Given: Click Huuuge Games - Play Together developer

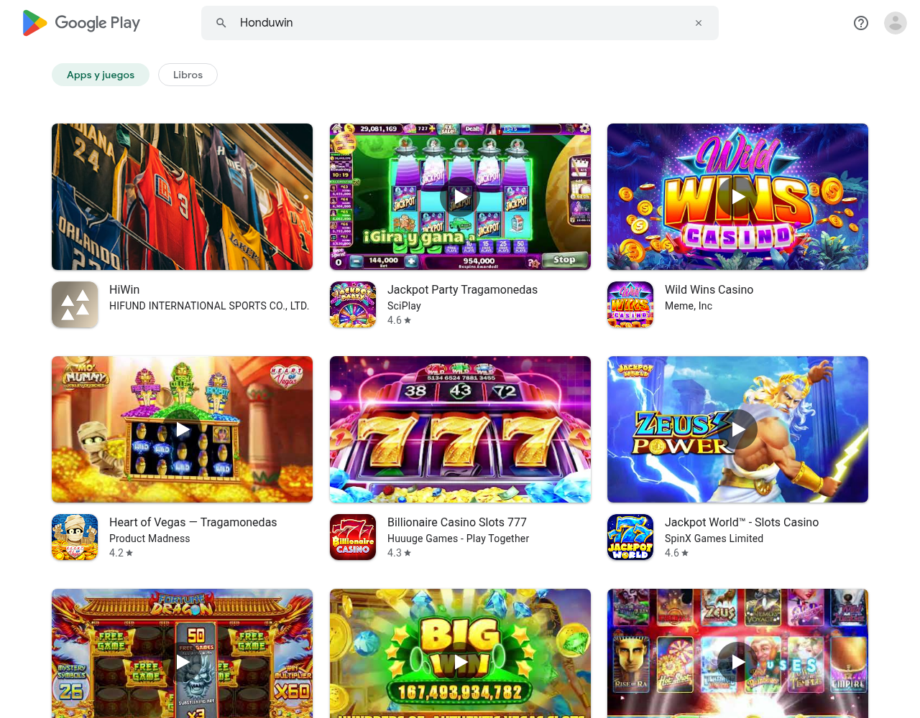Looking at the screenshot, I should tap(458, 538).
